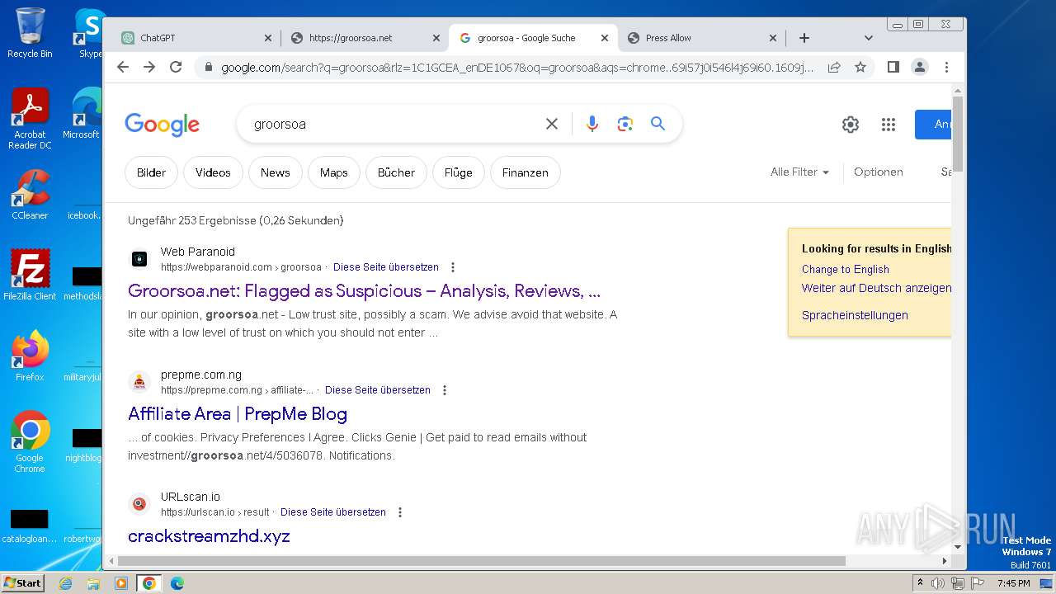This screenshot has width=1056, height=594.
Task: Click the address bar URL
Action: point(516,67)
